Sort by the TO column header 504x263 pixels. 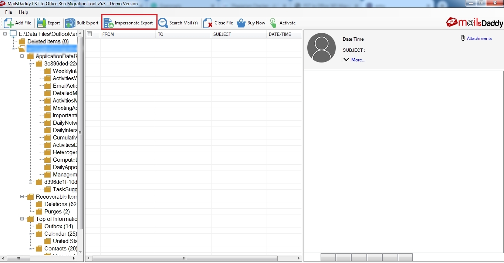[183, 34]
